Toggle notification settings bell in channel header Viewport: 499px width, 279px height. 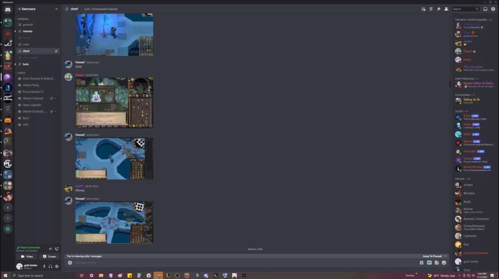tap(431, 9)
